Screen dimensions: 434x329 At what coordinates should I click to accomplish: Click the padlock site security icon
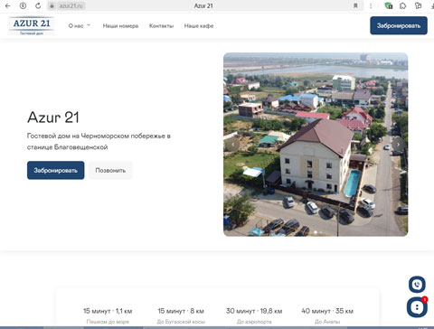[x=52, y=5]
